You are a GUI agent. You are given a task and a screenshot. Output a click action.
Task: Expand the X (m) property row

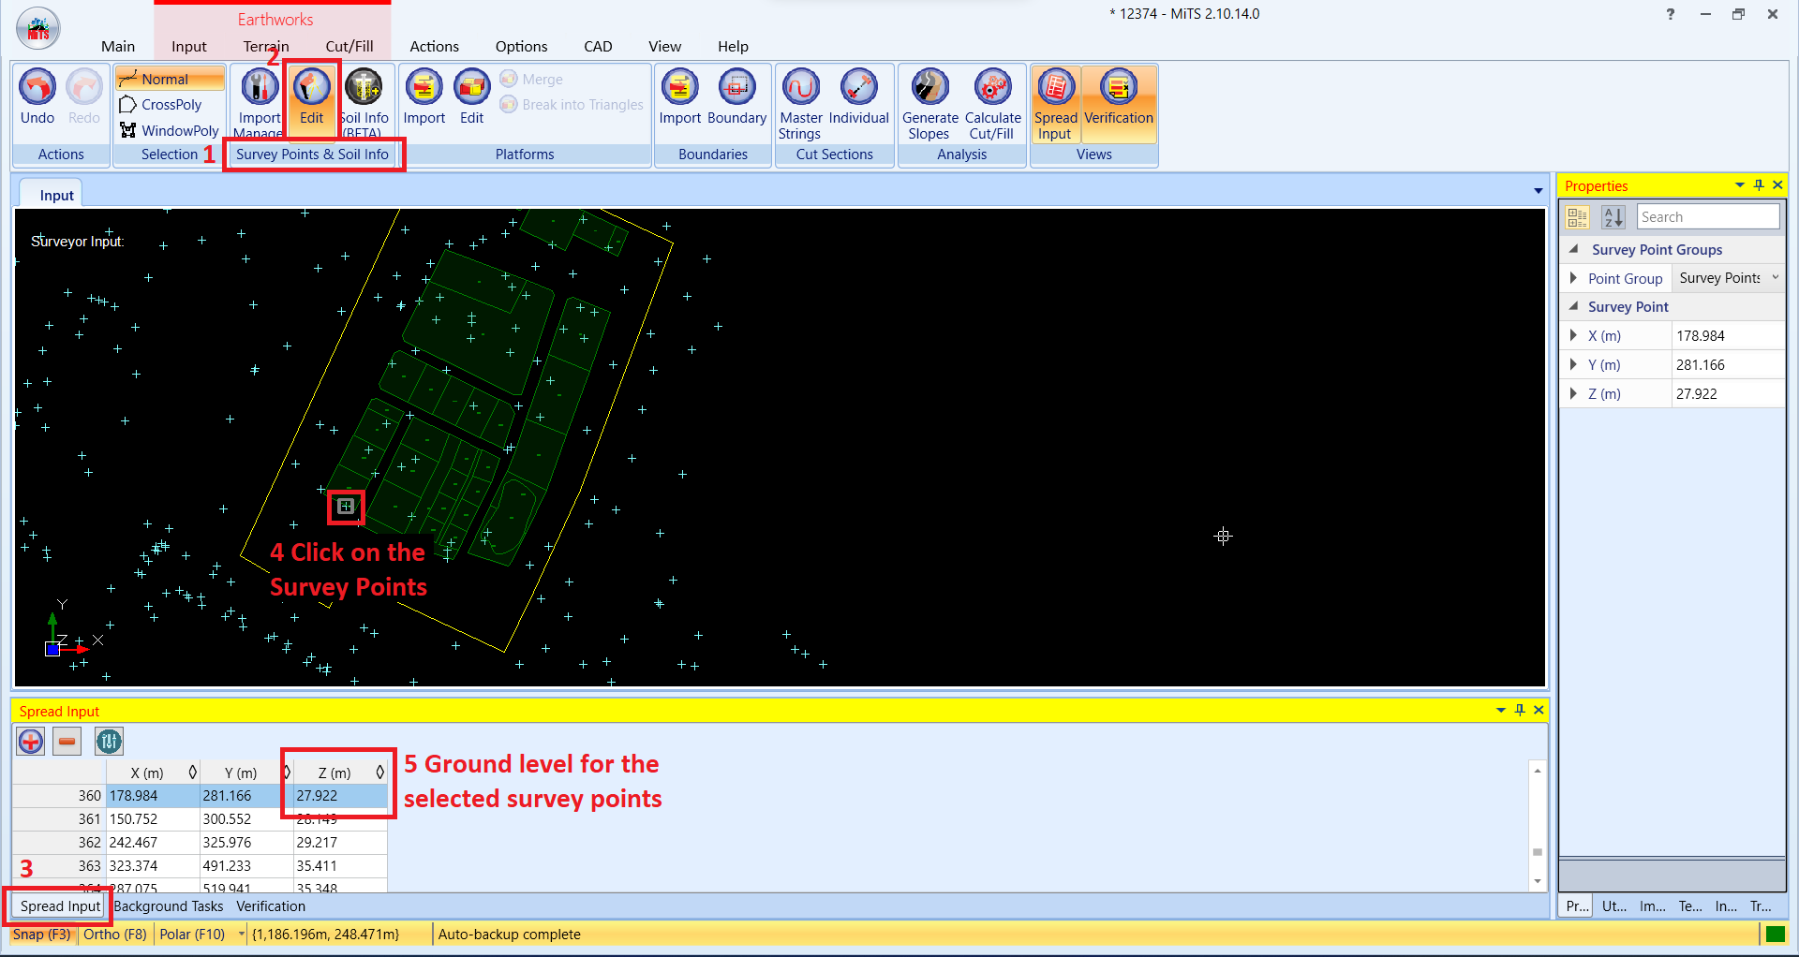[1573, 335]
